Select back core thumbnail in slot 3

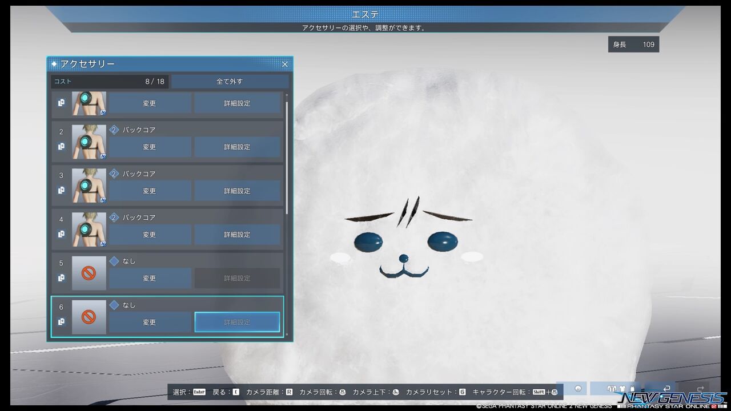coord(89,186)
